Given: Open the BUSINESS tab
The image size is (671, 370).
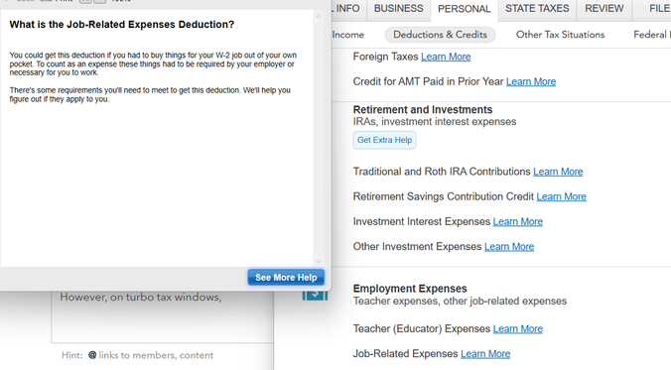Looking at the screenshot, I should pyautogui.click(x=398, y=9).
